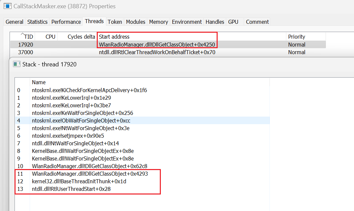Open the Memory tab
Screen dimensions: 354x211
(158, 21)
